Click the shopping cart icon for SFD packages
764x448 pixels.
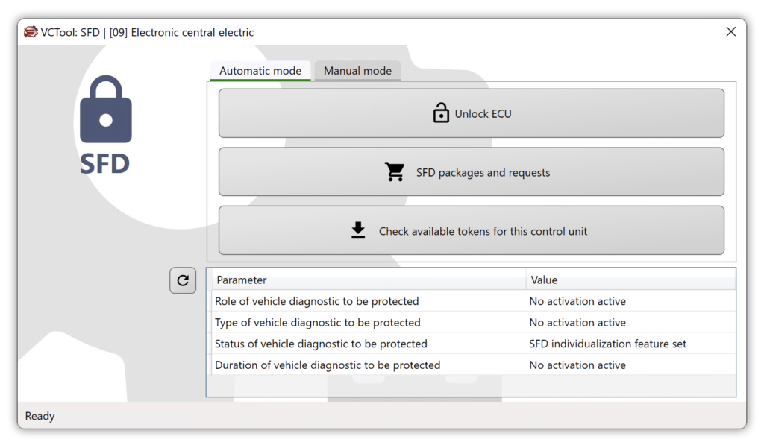395,172
